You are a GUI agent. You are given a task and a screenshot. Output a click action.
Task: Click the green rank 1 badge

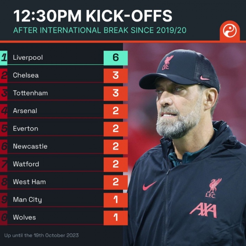tap(4, 58)
